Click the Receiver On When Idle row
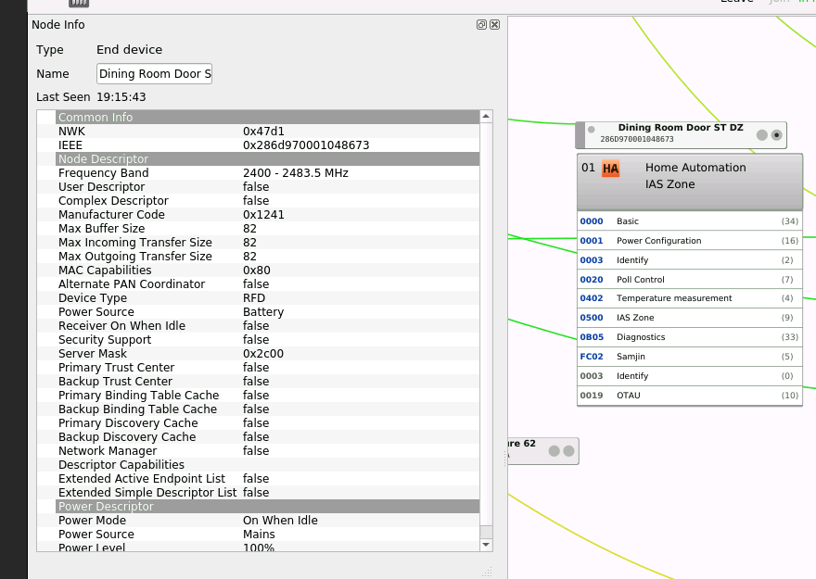The image size is (816, 579). click(x=258, y=326)
